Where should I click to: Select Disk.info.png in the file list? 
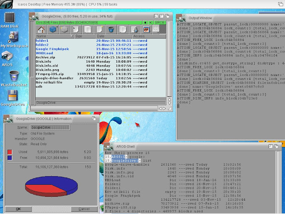(x=101, y=70)
